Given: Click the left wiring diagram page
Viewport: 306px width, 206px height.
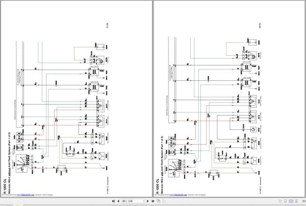Looking at the screenshot, I should (76, 99).
